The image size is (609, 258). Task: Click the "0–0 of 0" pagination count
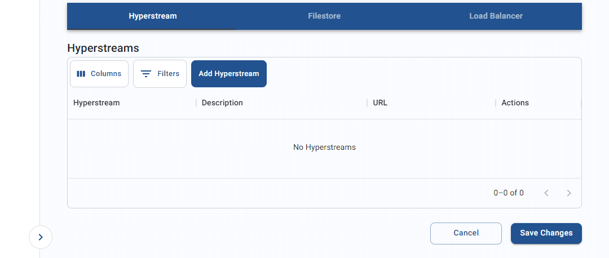(x=509, y=193)
